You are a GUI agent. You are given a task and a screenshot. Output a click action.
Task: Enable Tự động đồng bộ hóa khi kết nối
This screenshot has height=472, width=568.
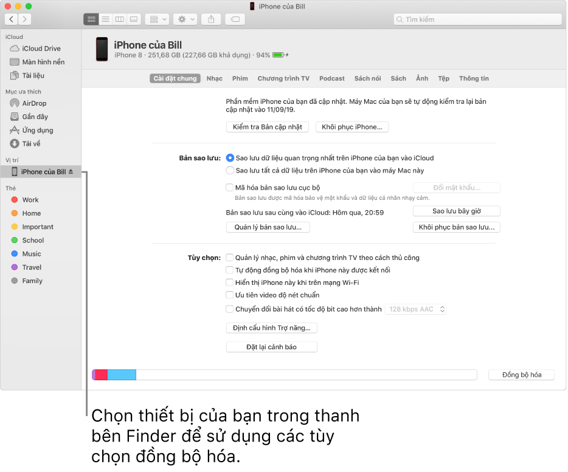pos(229,270)
